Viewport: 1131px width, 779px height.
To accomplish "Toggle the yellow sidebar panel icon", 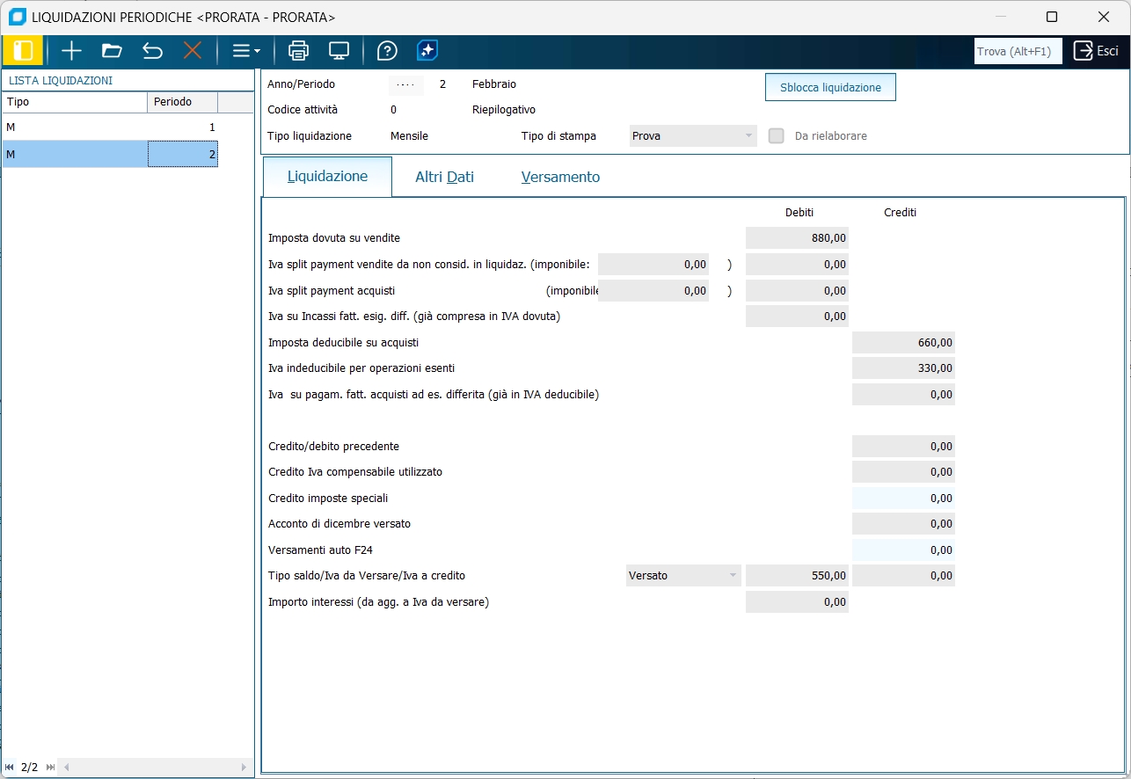I will (23, 51).
